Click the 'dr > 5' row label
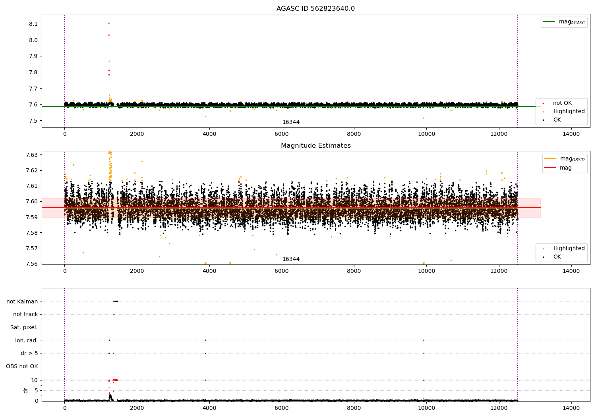 29,353
